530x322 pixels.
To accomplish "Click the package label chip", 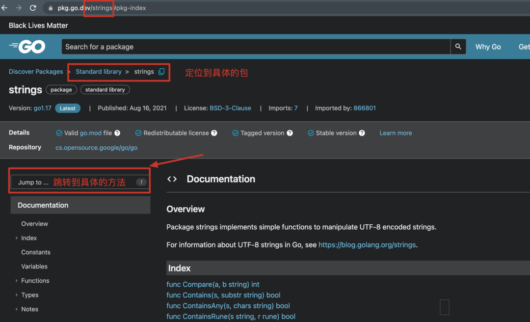I will (61, 90).
